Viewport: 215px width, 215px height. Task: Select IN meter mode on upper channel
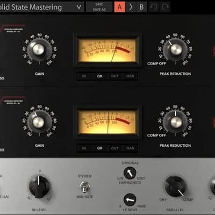(84, 76)
